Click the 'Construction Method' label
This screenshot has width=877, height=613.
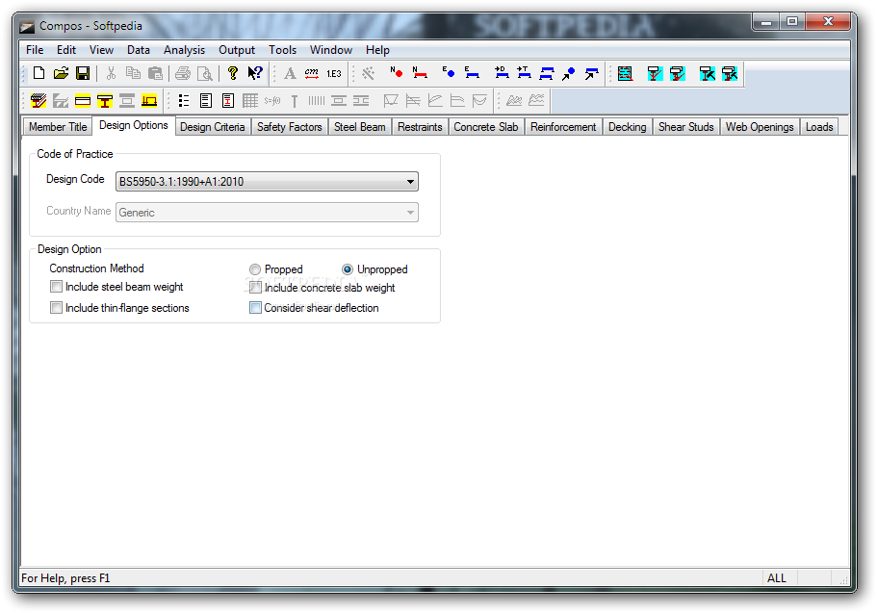pos(97,268)
